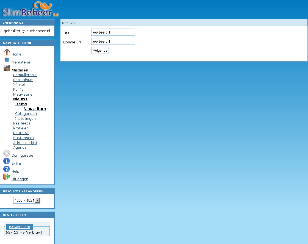Select the Winkel module

pyautogui.click(x=19, y=84)
